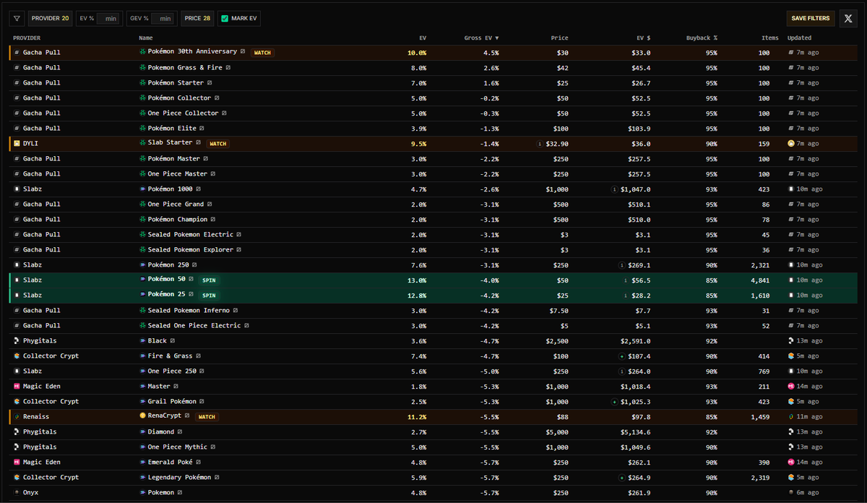Click Phygitals icon in Black row
Screen dimensions: 867x503
(x=17, y=340)
